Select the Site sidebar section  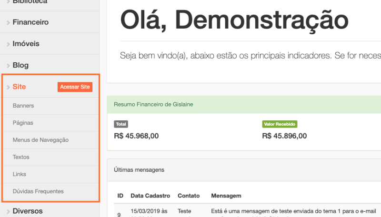coord(20,87)
